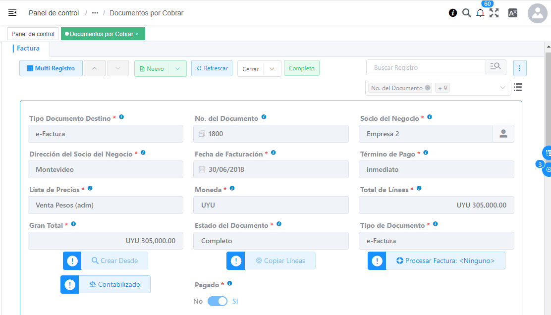Click the Multi Registro button
This screenshot has width=551, height=315.
[51, 68]
